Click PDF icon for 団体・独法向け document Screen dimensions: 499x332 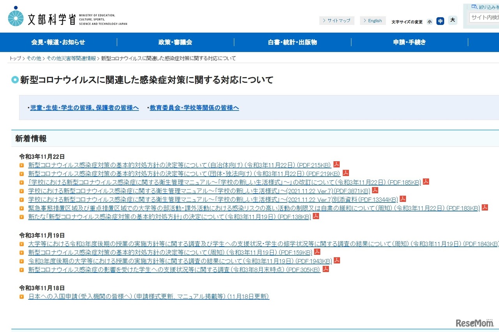point(345,173)
